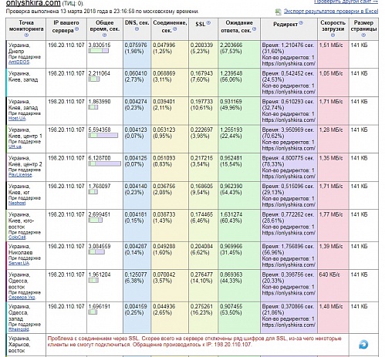Open sponsor link in Одесса запад row
The width and height of the screenshot is (385, 357).
tap(19, 329)
